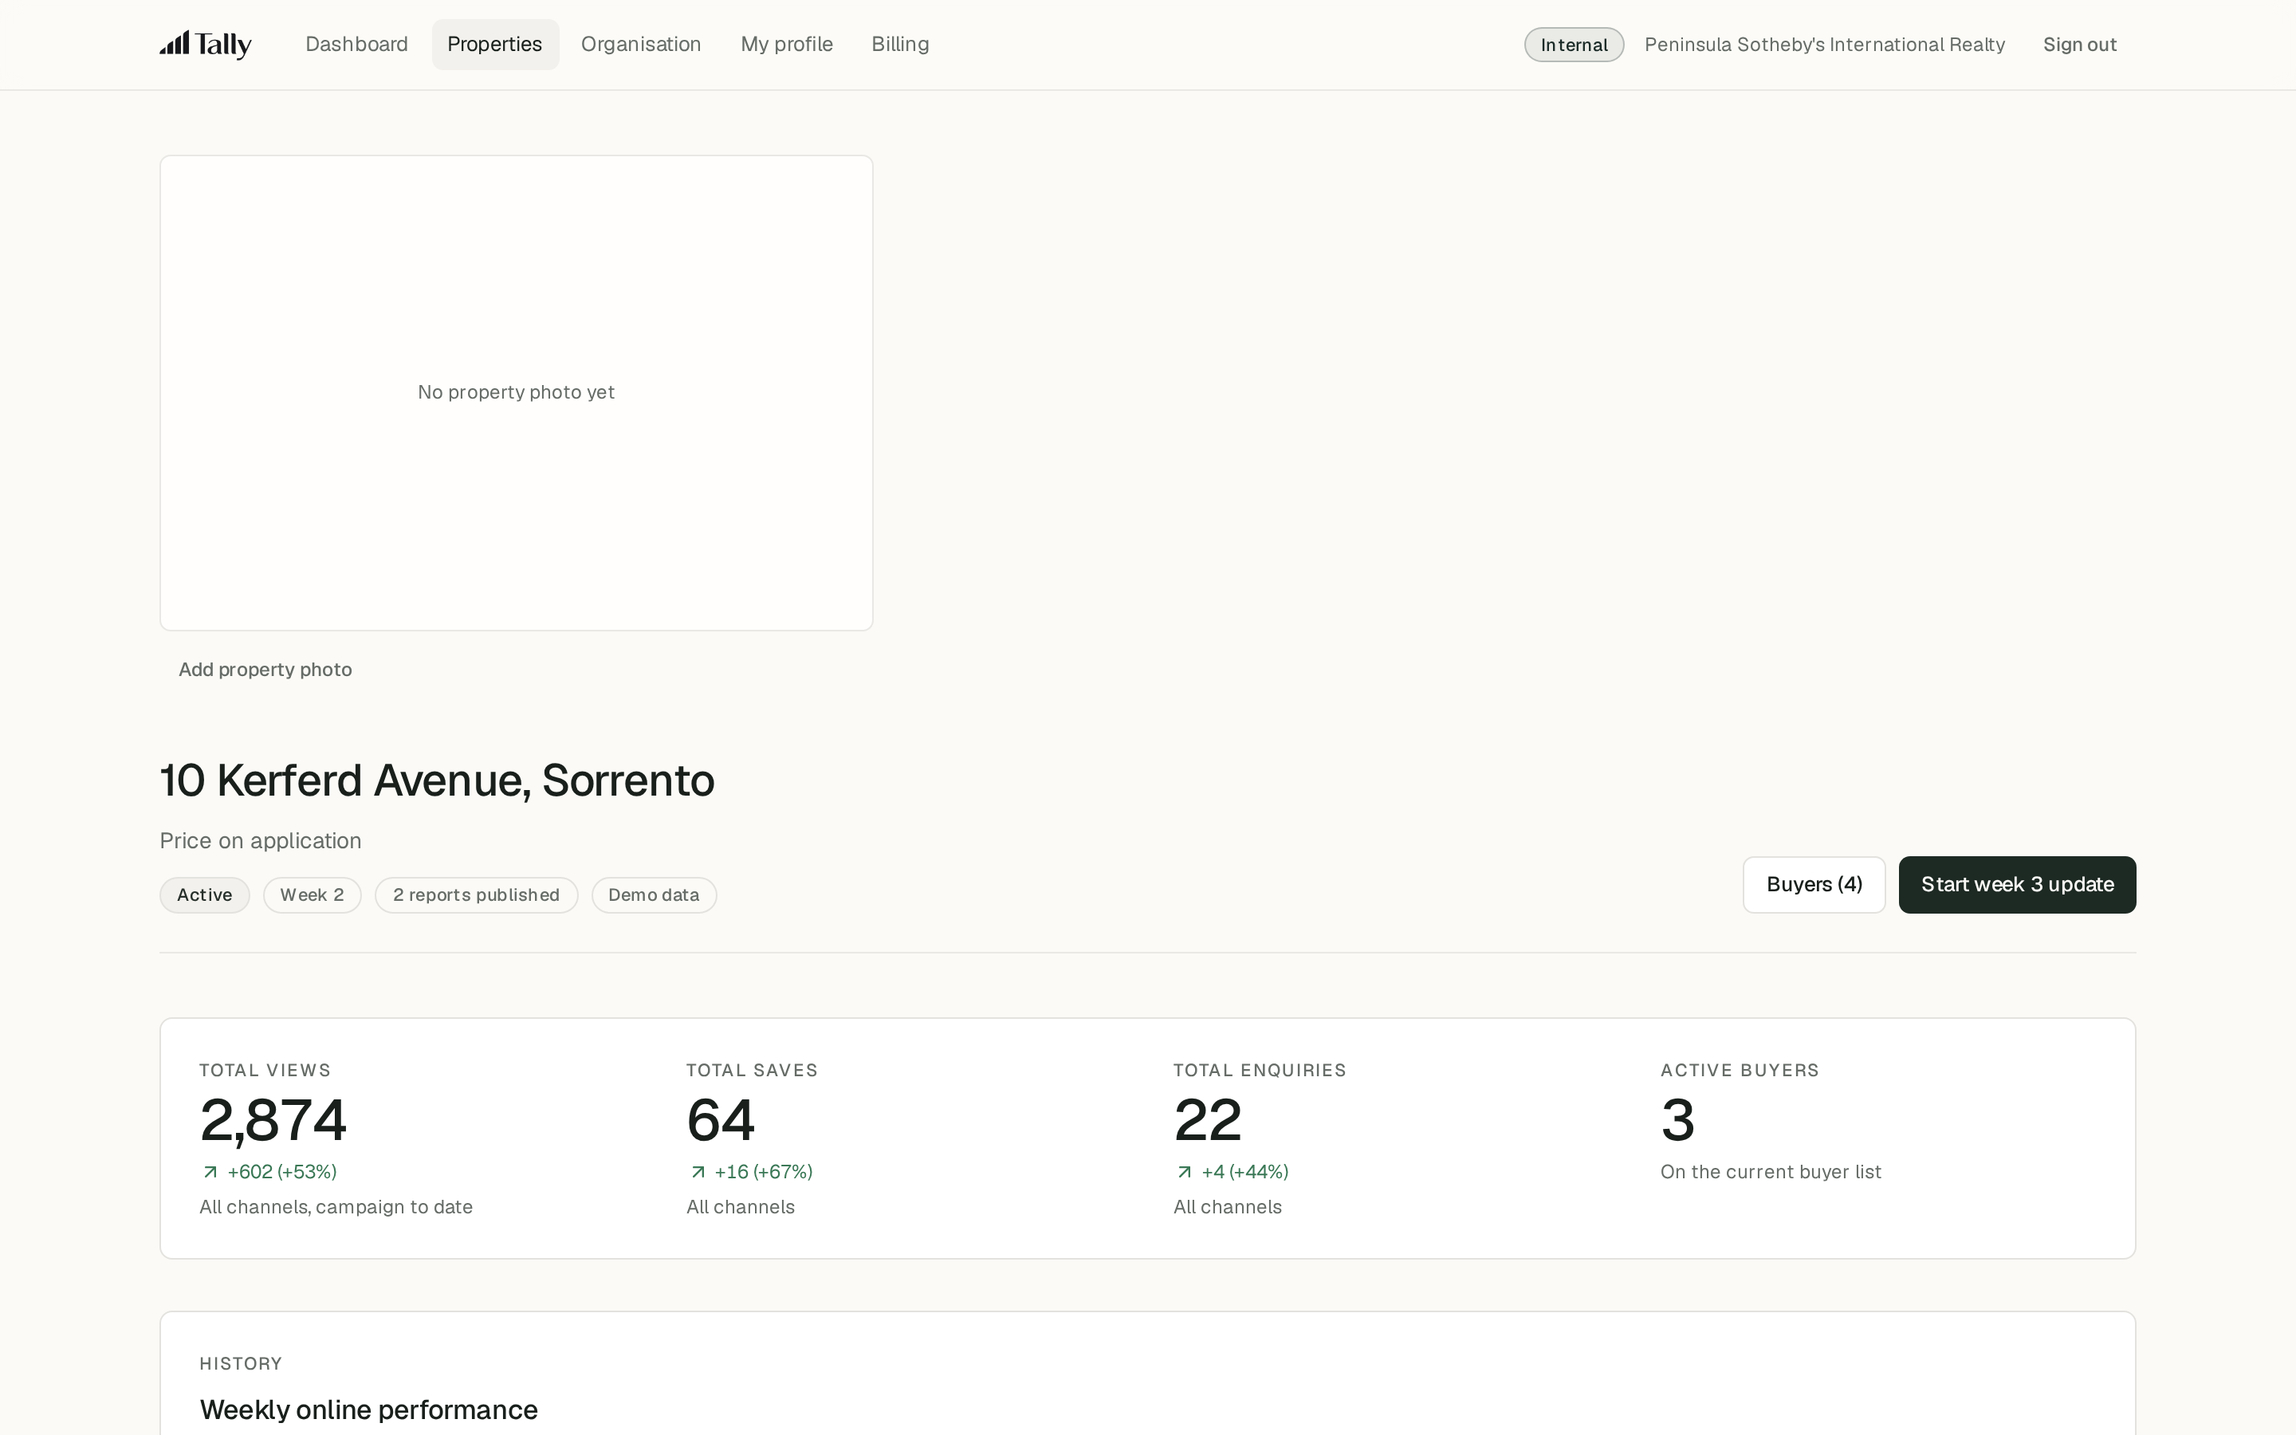Viewport: 2296px width, 1435px height.
Task: Click Peninsula Sotheby's International Realty name
Action: 1825,45
